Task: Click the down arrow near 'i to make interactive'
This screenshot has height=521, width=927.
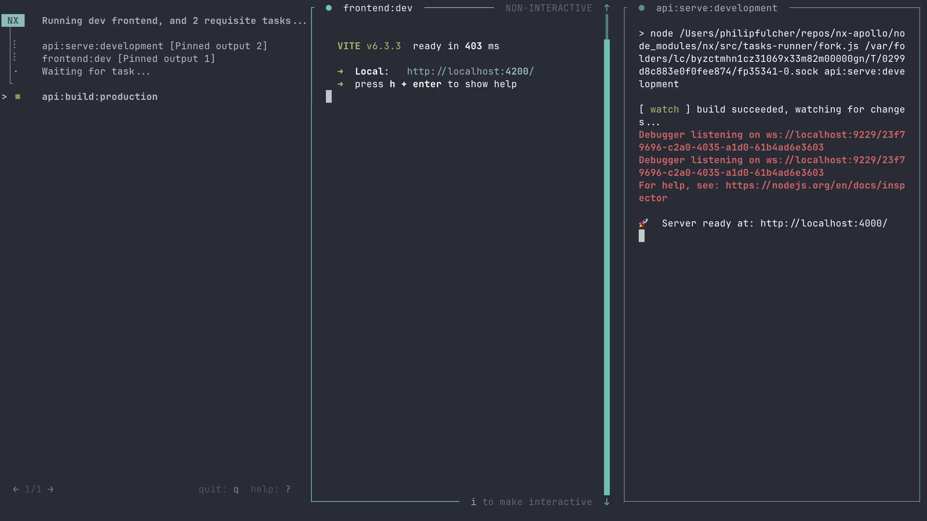Action: point(607,501)
